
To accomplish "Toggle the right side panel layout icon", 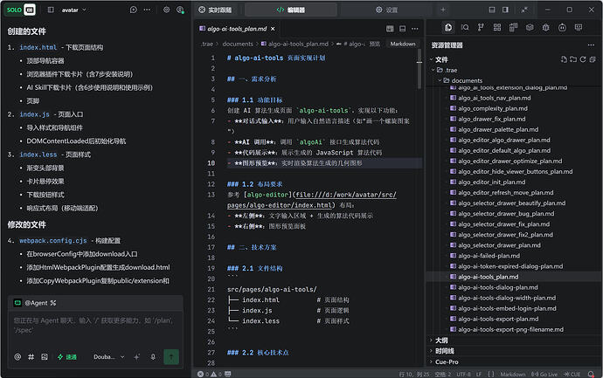I will (505, 10).
